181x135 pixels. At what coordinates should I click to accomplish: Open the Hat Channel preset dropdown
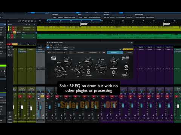(59, 45)
